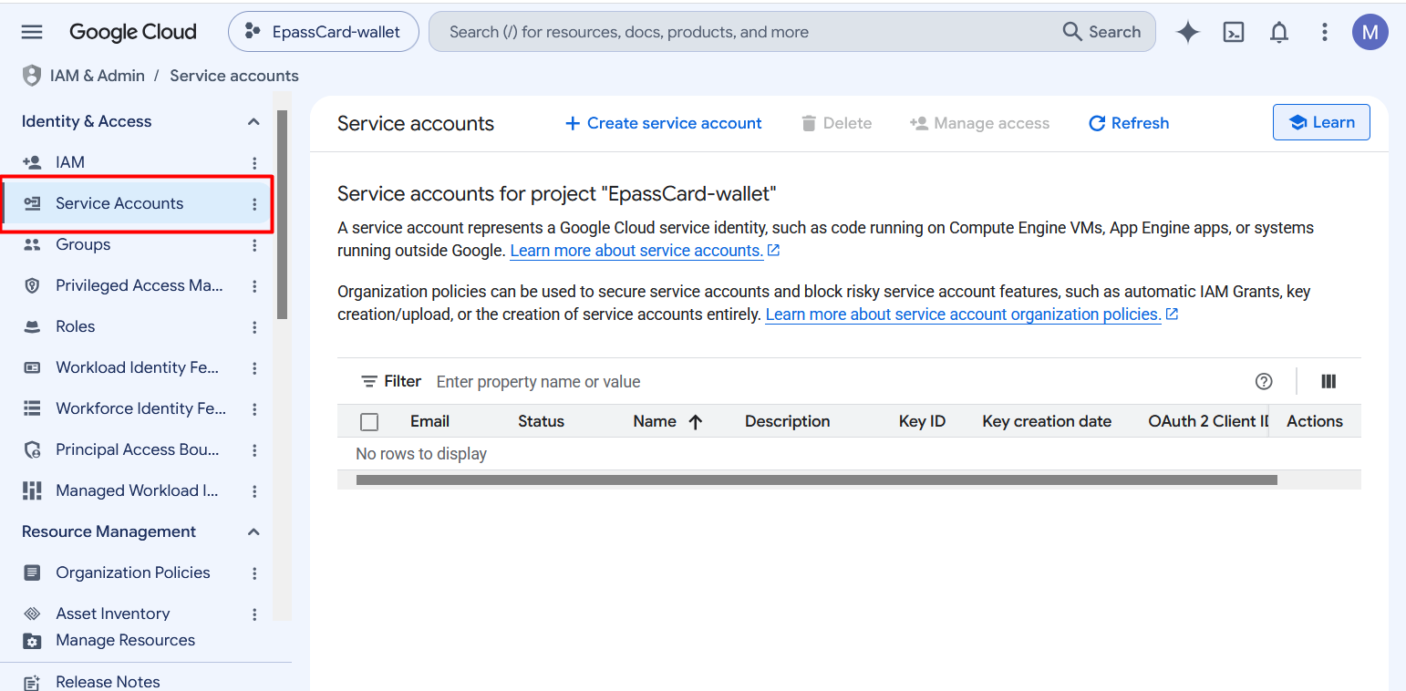This screenshot has height=691, width=1406.
Task: Sort by the Description column header
Action: pyautogui.click(x=787, y=421)
